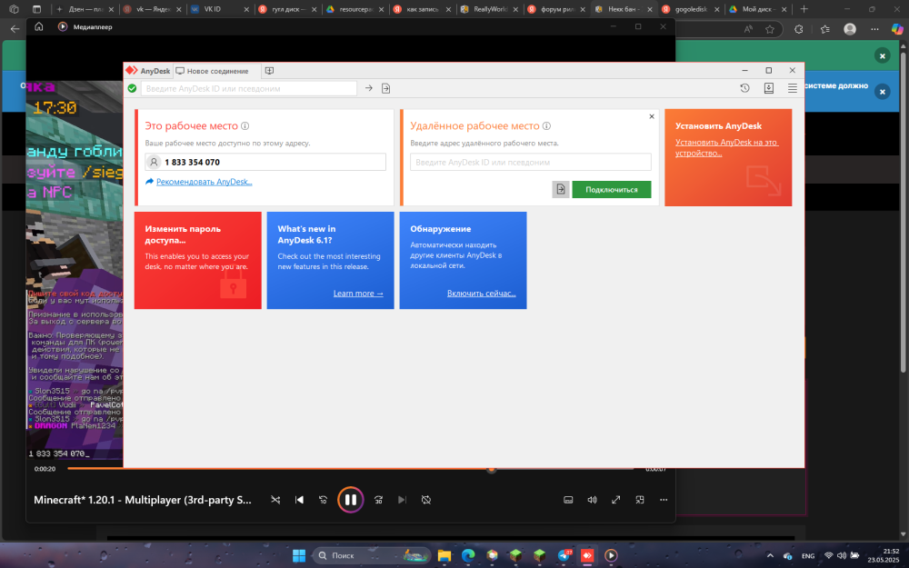Select the AnyDesk tab
The image size is (909, 568).
tap(148, 71)
